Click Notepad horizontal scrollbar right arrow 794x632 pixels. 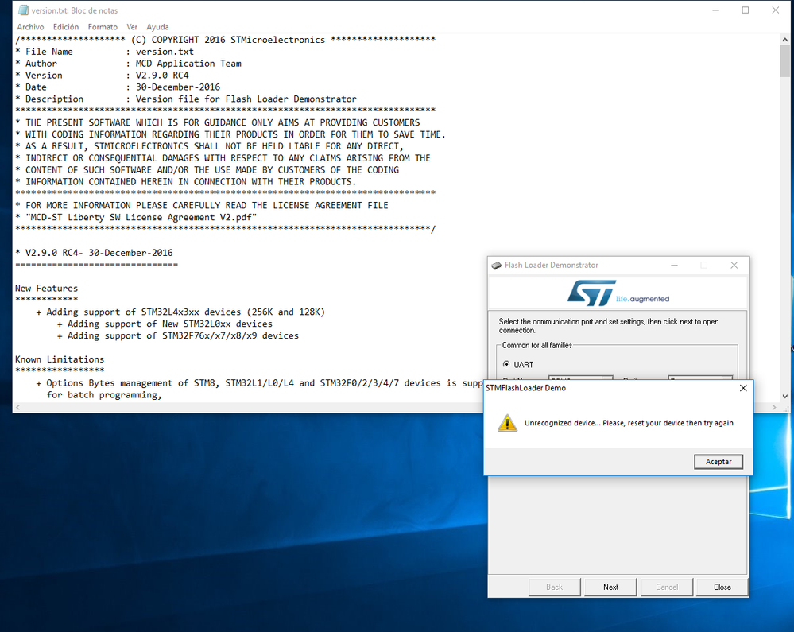point(774,407)
